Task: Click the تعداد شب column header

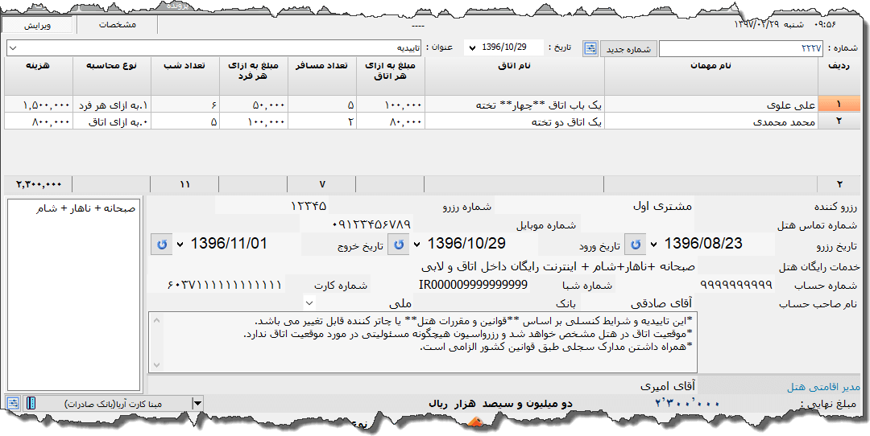Action: click(x=184, y=76)
